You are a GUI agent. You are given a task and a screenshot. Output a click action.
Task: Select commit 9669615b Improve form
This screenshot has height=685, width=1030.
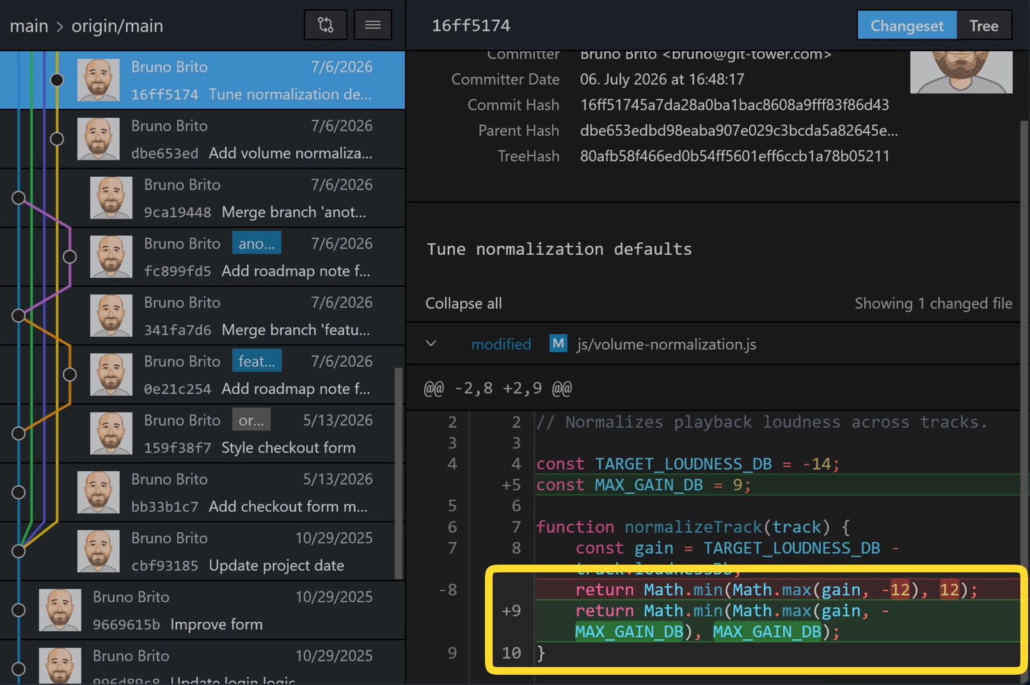point(202,610)
